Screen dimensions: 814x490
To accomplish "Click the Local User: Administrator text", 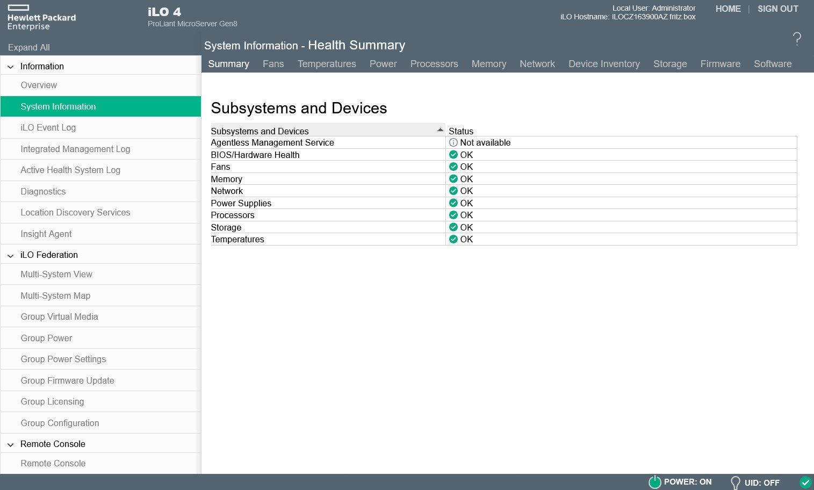I will 654,8.
